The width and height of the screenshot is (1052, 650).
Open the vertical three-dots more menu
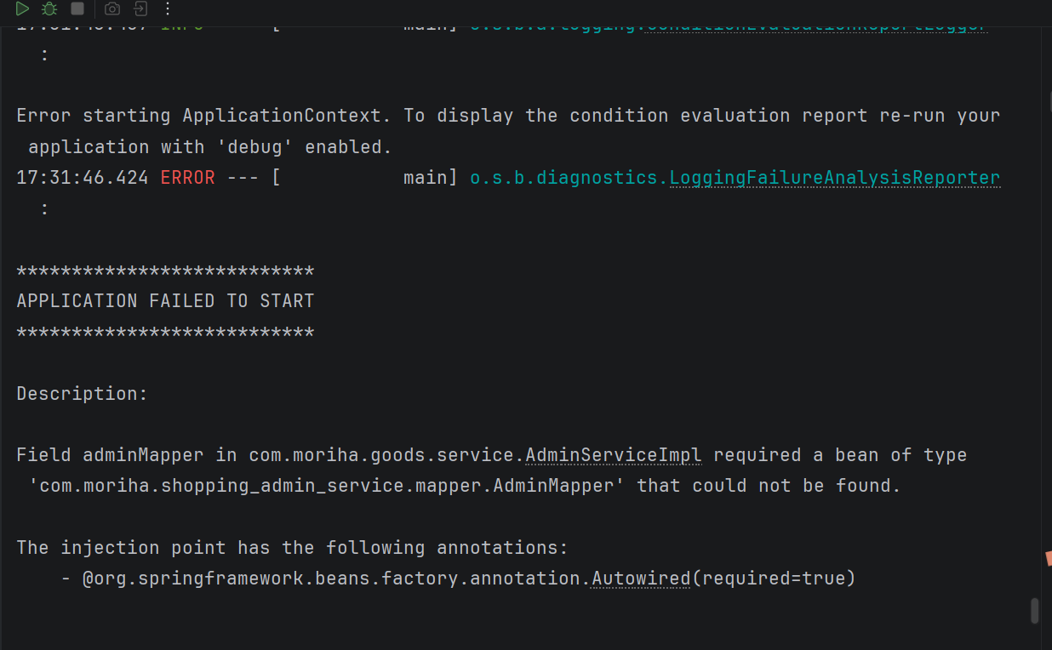click(x=167, y=9)
